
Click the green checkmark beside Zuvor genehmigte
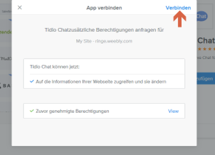coord(32,111)
